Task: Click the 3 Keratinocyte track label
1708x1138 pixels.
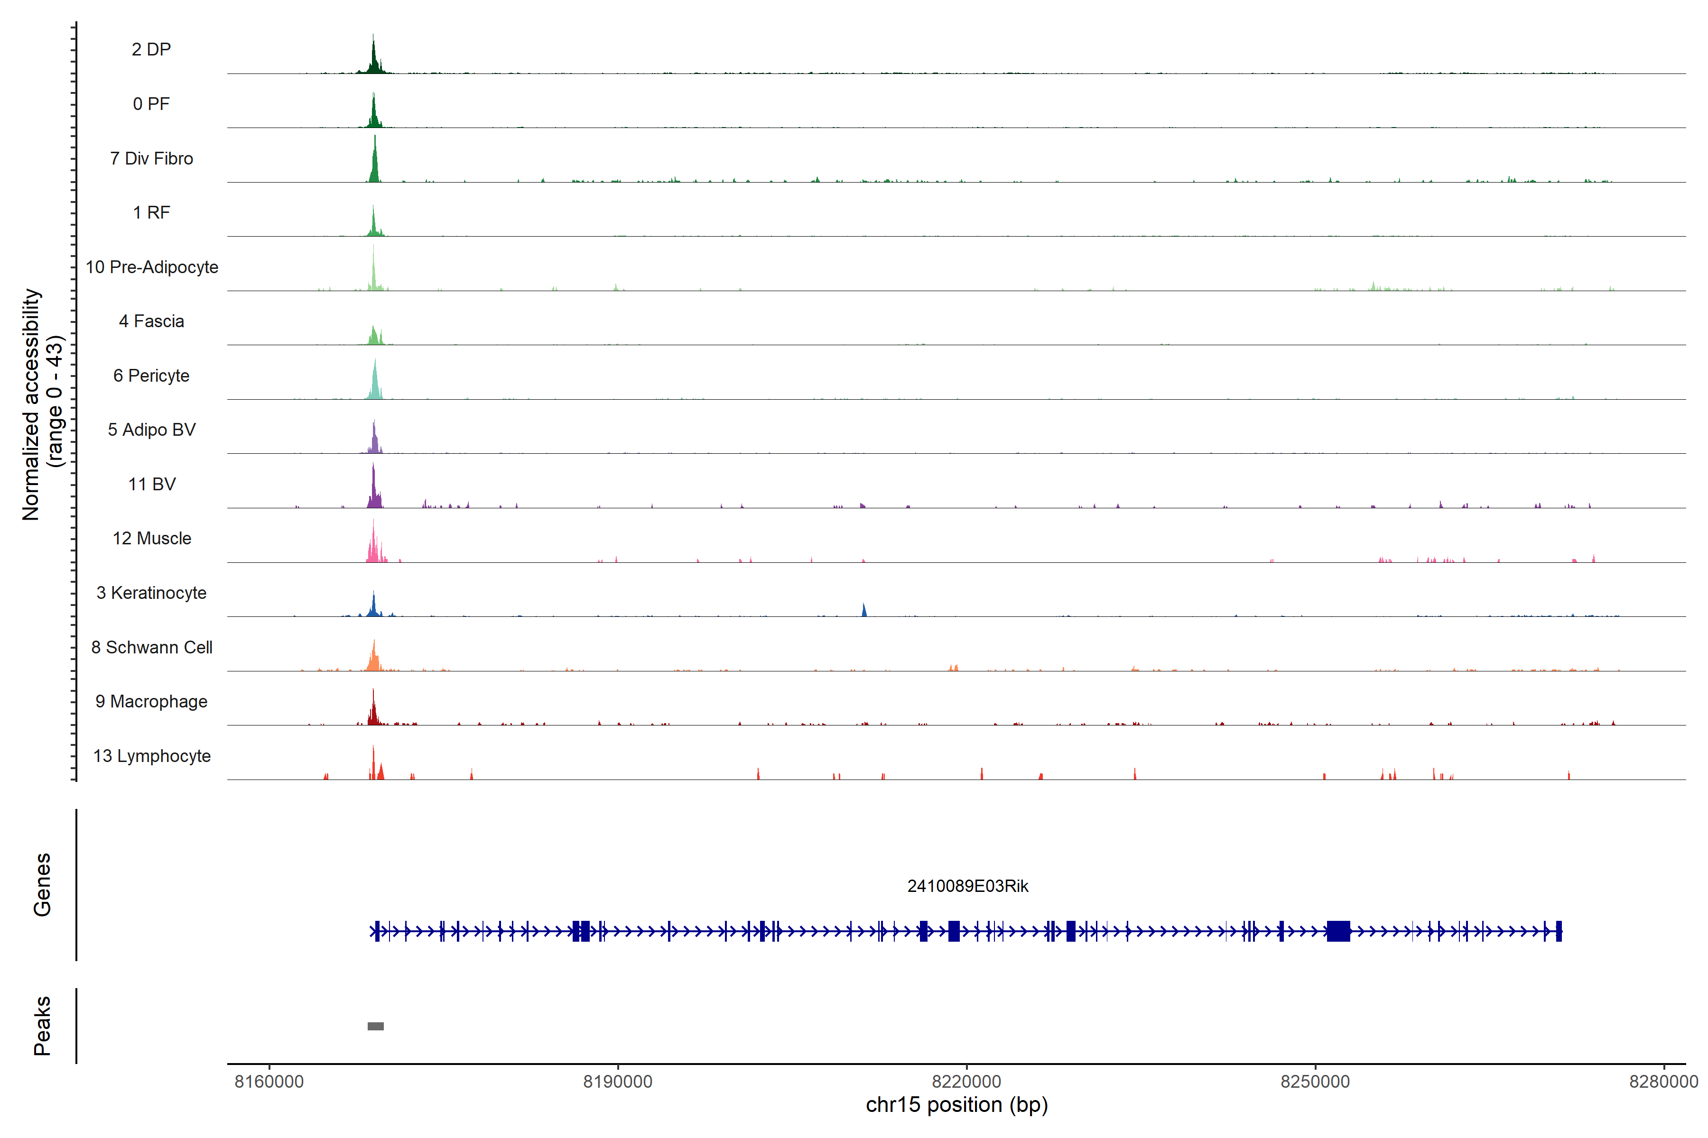Action: 151,593
